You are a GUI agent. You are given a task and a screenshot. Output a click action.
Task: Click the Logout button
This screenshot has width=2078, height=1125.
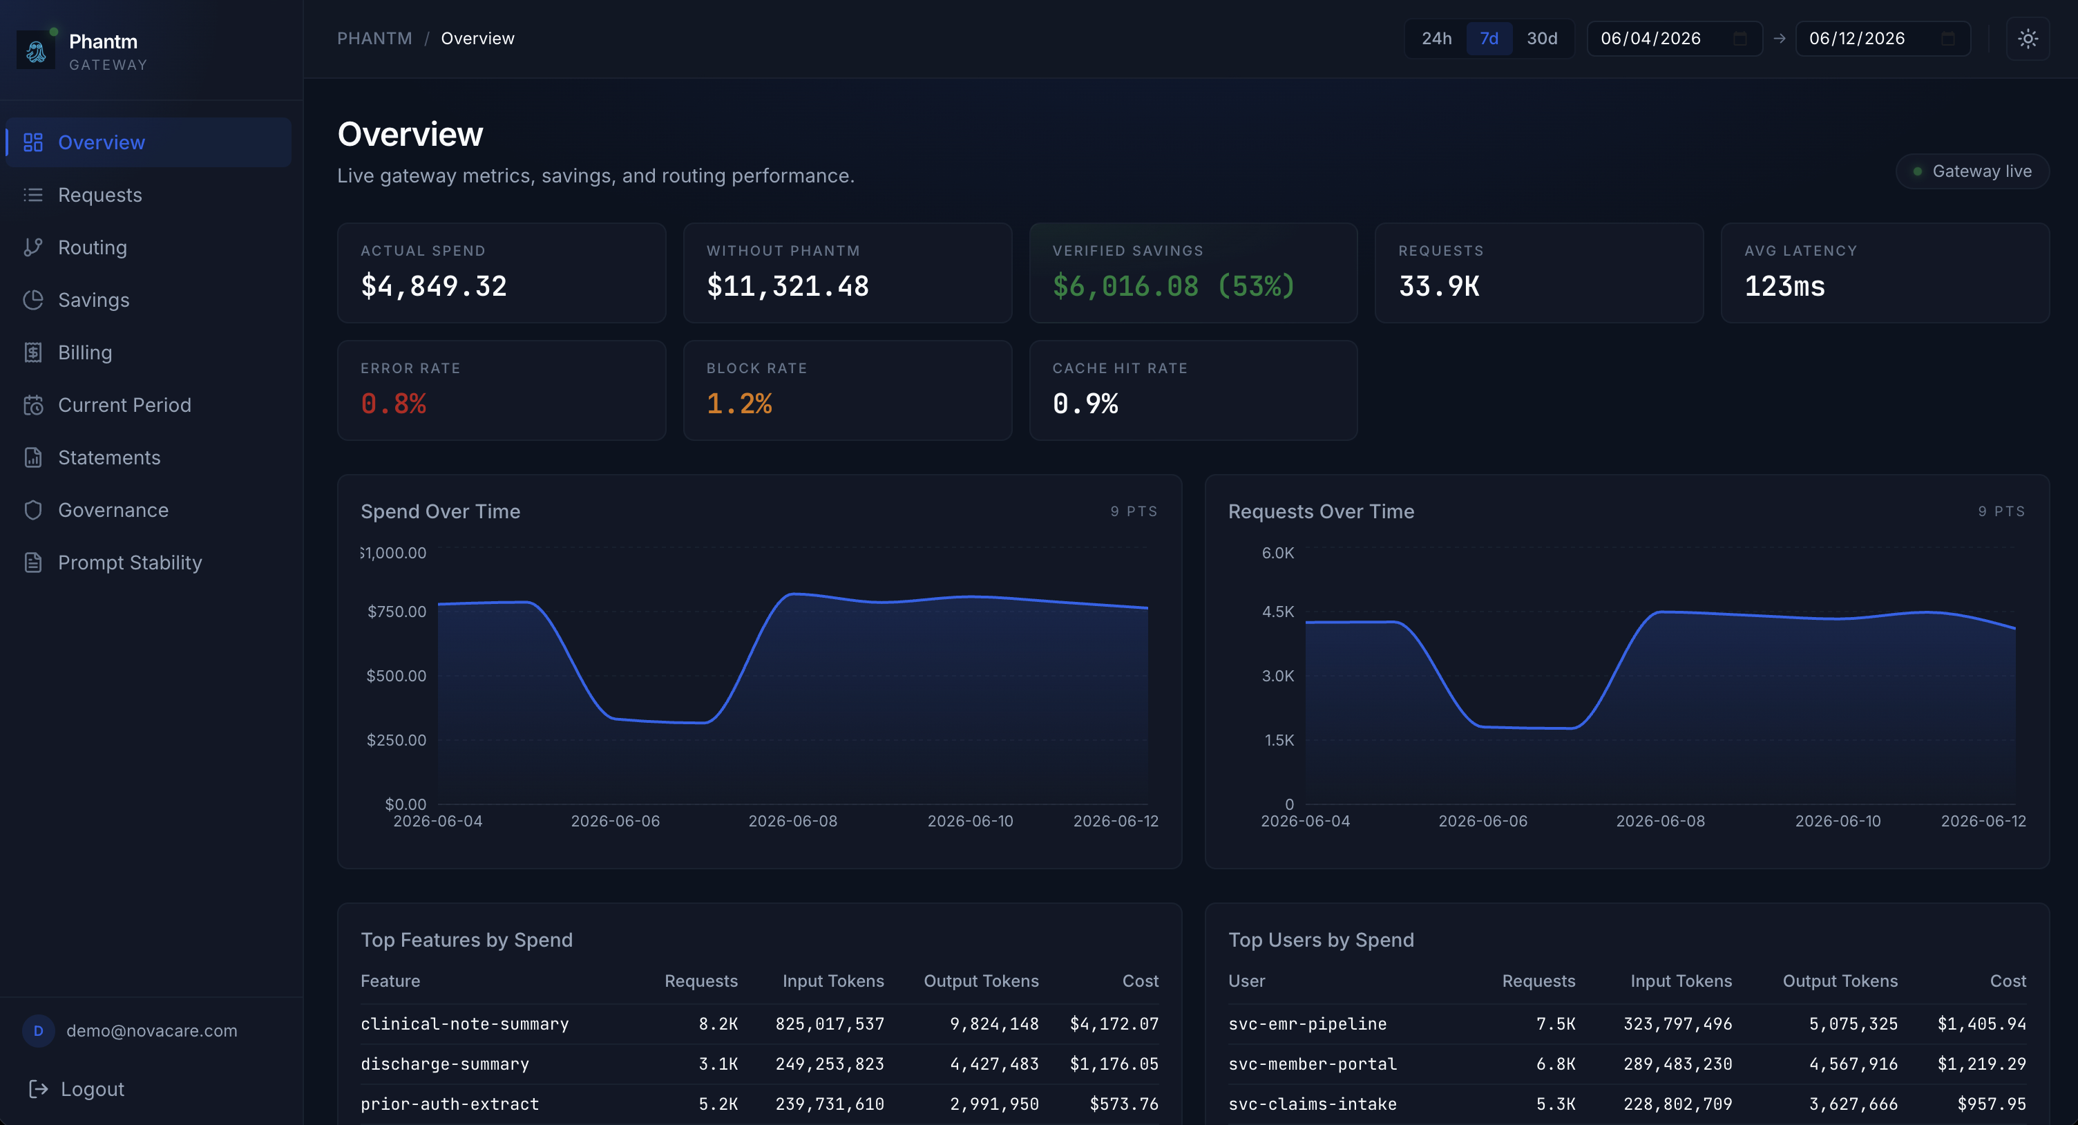77,1088
